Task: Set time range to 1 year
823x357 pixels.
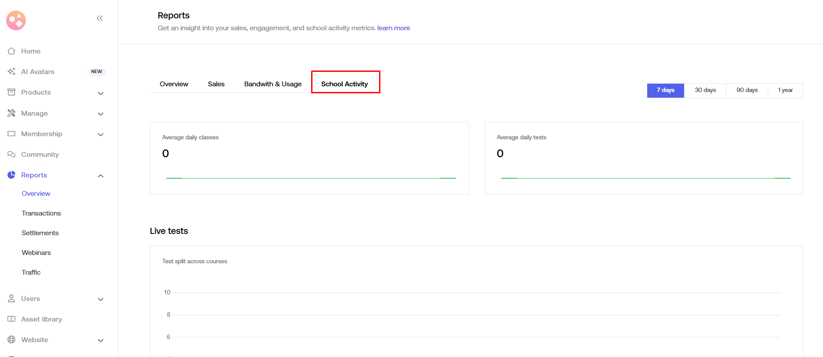Action: [x=785, y=90]
